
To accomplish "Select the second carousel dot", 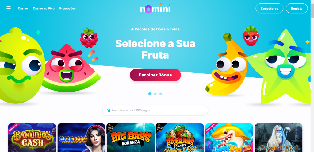I will pos(155,94).
